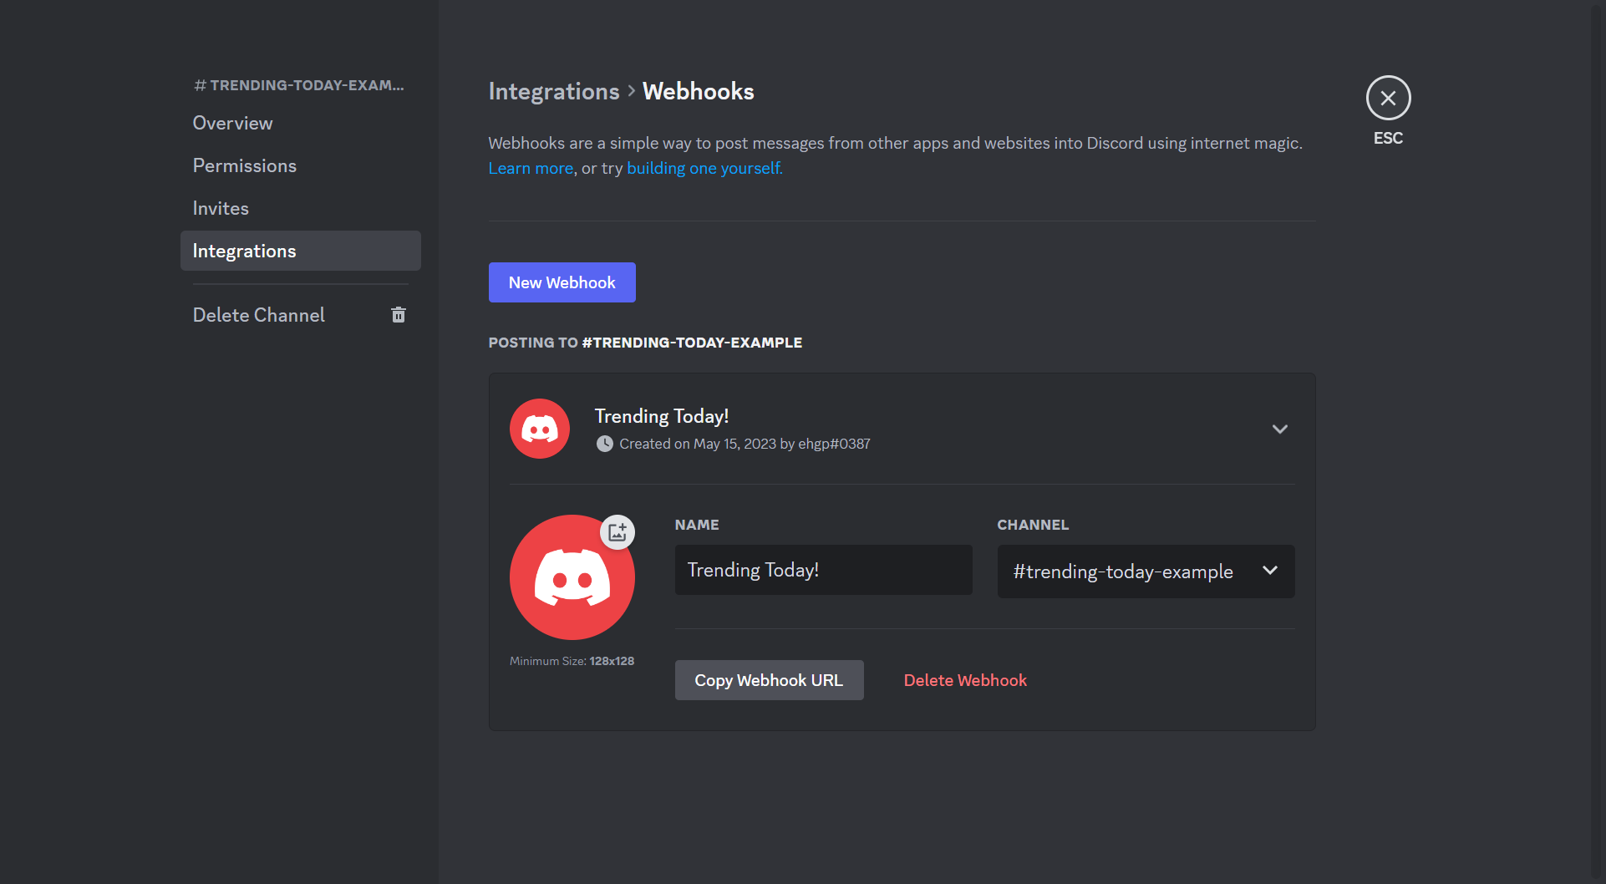Click Delete Channel in the sidebar
The width and height of the screenshot is (1606, 884).
[x=301, y=315]
